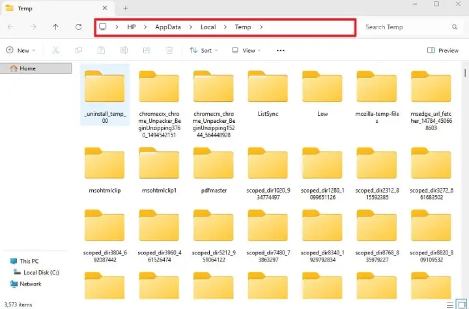Select Home in the navigation pane

(36, 68)
